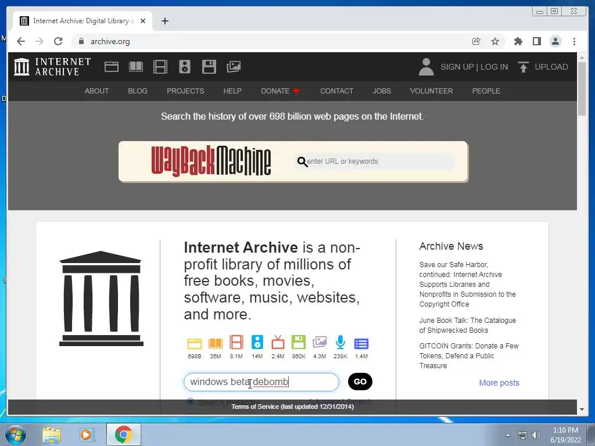Open a new browser tab
Image resolution: width=595 pixels, height=446 pixels.
(164, 21)
